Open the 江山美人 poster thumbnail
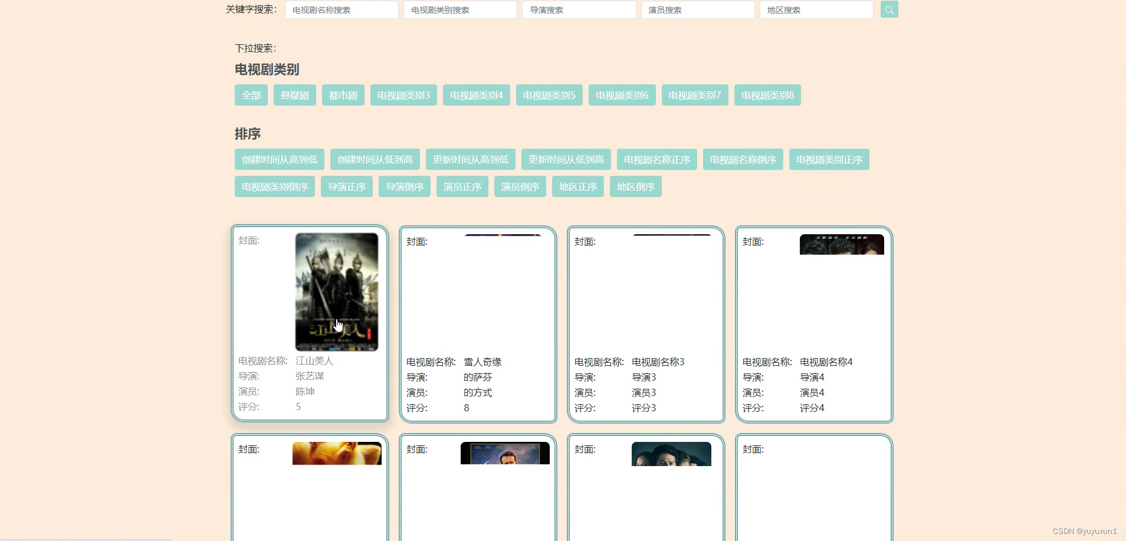The height and width of the screenshot is (541, 1126). tap(337, 292)
